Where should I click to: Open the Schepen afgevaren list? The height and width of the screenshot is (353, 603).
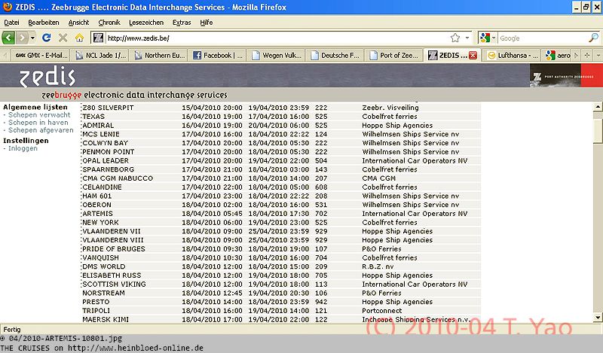[41, 130]
